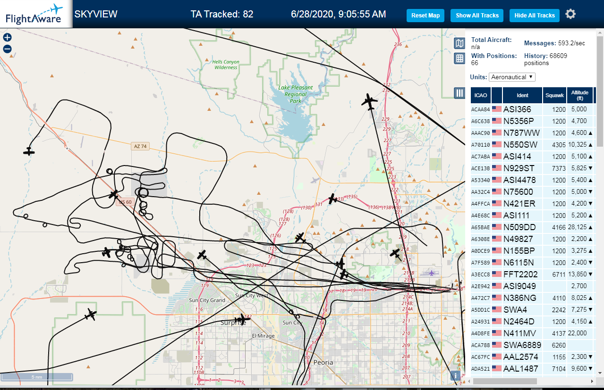Select the aircraft icon west of Sun City Grand

tap(91, 315)
